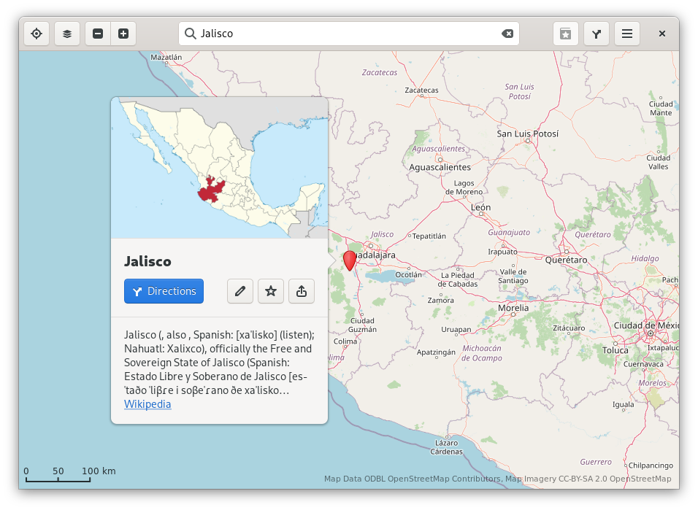Image resolution: width=698 pixels, height=510 pixels.
Task: Click the Querétaro city label on map
Action: [x=566, y=260]
